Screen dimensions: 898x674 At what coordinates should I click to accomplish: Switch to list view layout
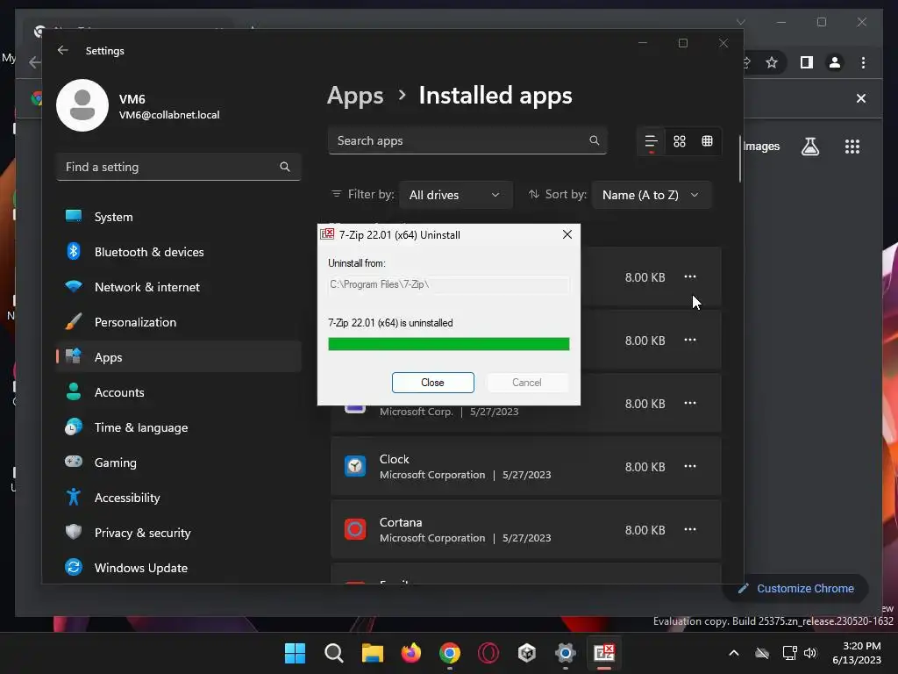(x=652, y=141)
